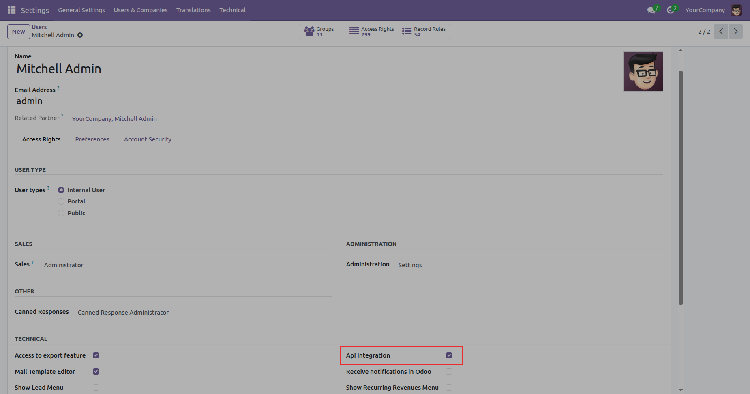Open the Users & Companies menu

(141, 10)
